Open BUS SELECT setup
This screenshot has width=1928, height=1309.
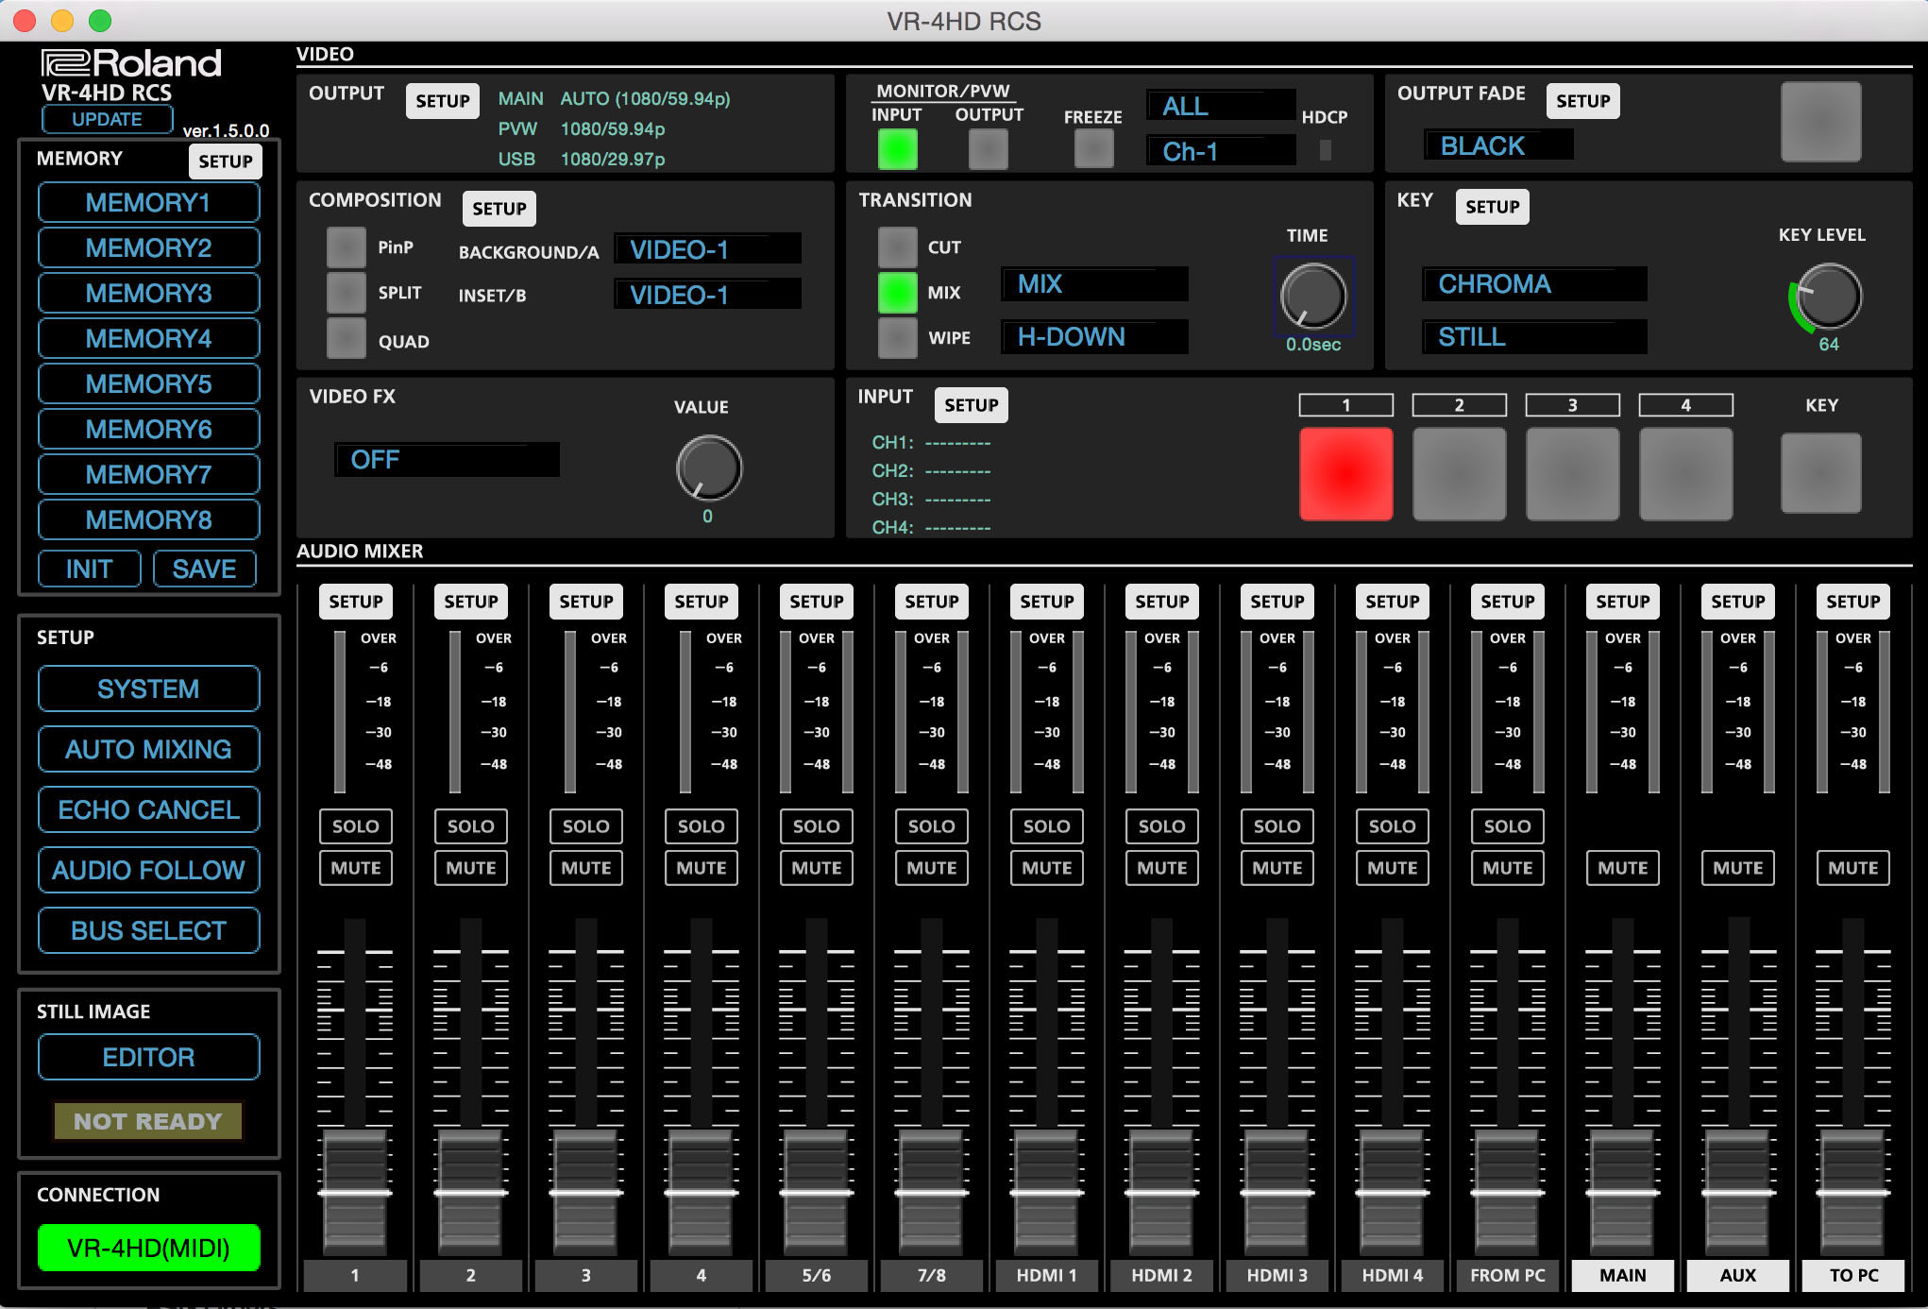click(x=148, y=930)
